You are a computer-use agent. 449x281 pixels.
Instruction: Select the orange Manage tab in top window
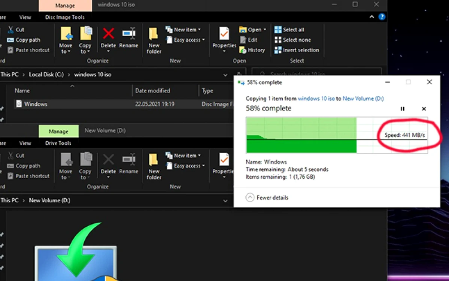coord(65,6)
